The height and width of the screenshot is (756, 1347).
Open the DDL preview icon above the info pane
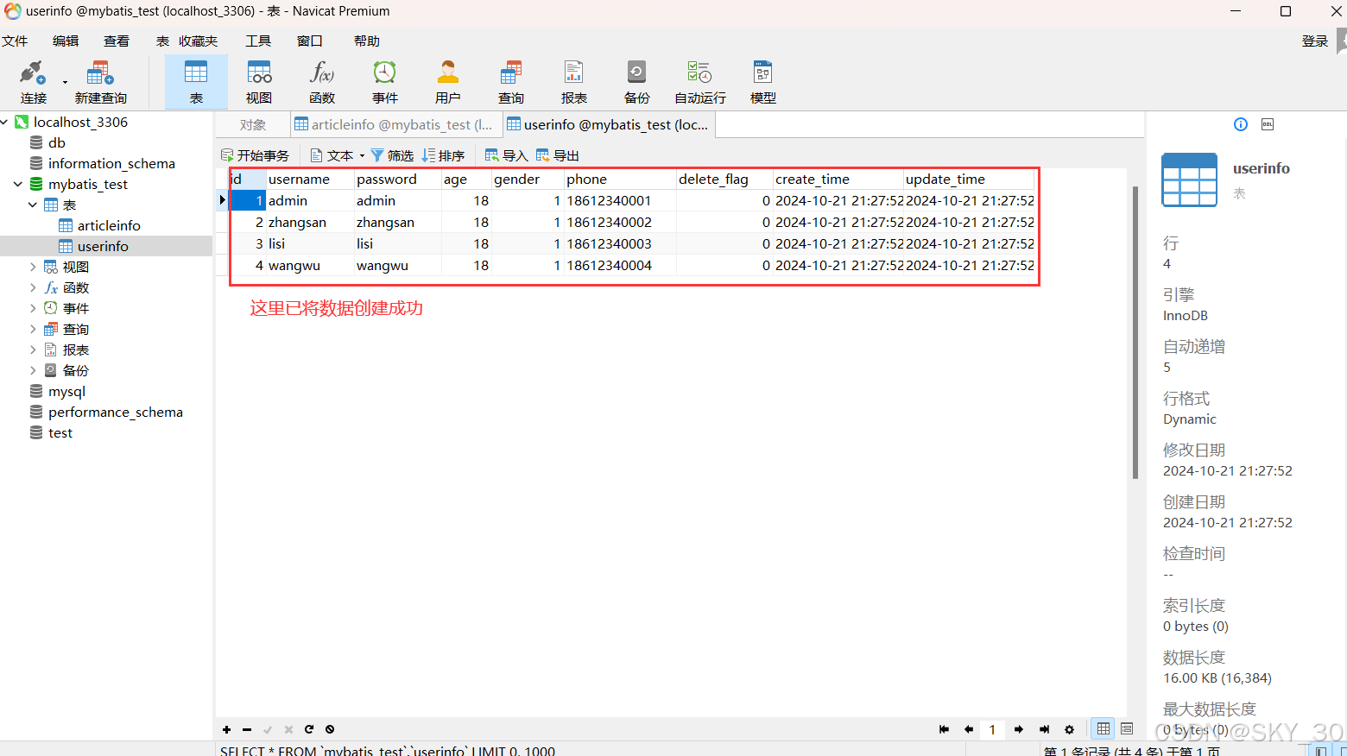click(x=1267, y=124)
